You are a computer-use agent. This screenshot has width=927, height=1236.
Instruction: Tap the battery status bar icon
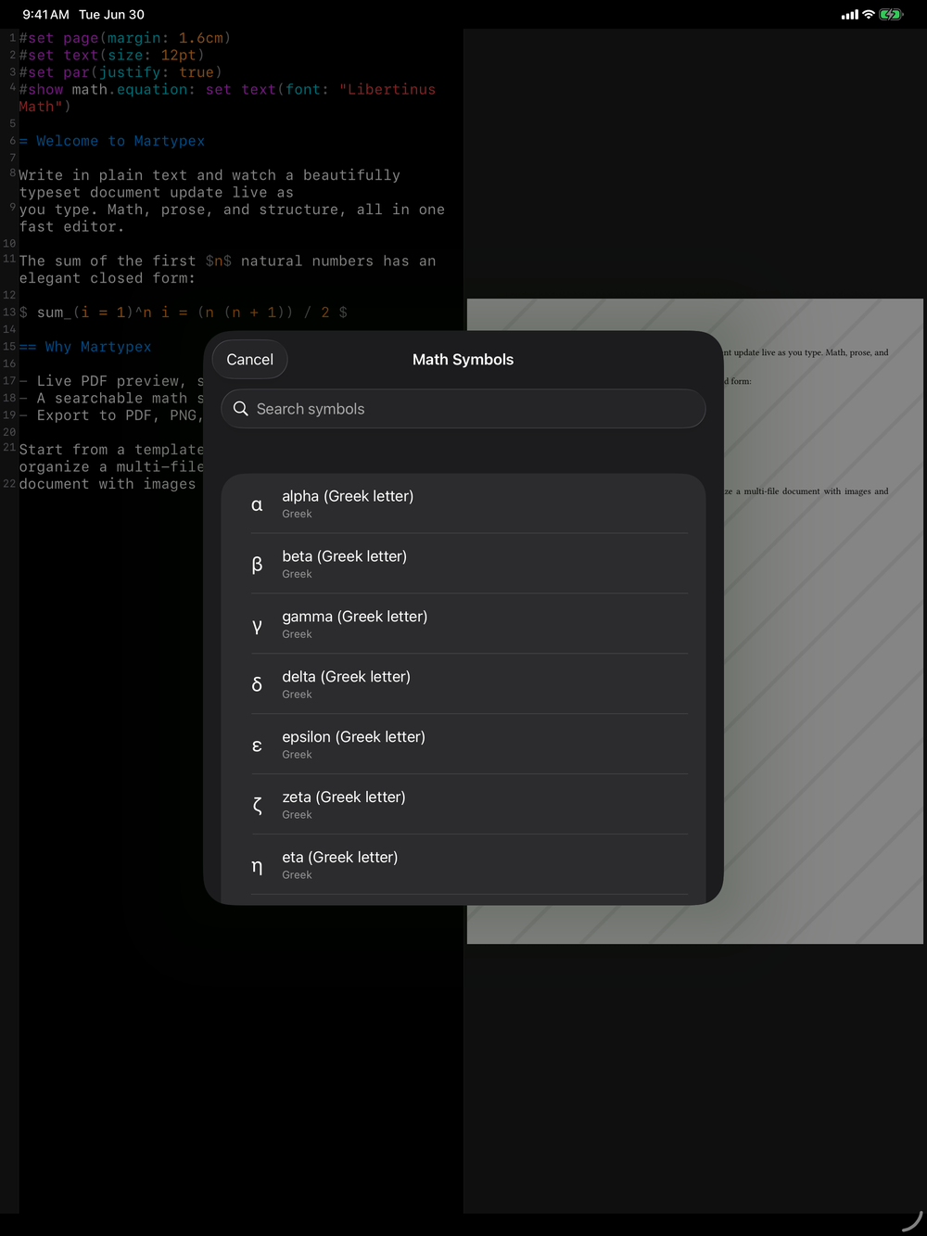tap(891, 14)
